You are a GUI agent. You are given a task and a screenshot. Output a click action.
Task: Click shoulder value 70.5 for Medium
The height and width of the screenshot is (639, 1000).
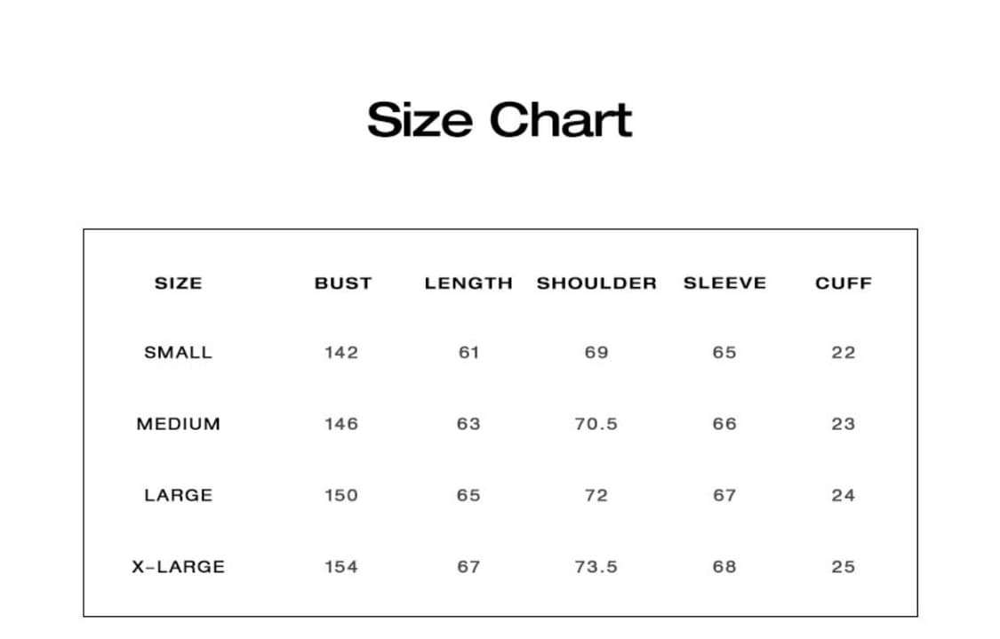click(x=596, y=424)
